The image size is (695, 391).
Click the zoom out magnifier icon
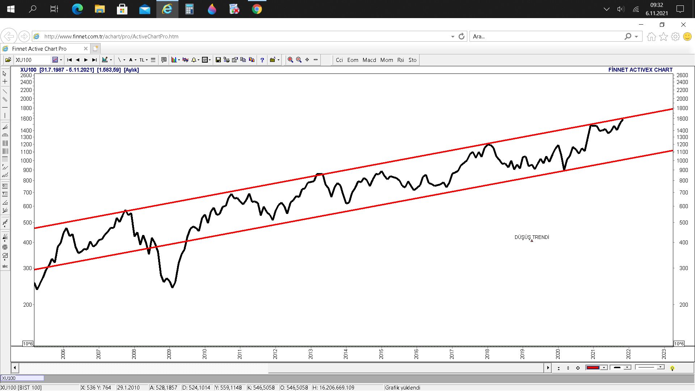coord(299,60)
